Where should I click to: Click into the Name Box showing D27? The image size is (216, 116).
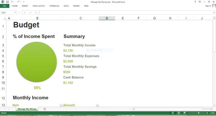(7, 13)
